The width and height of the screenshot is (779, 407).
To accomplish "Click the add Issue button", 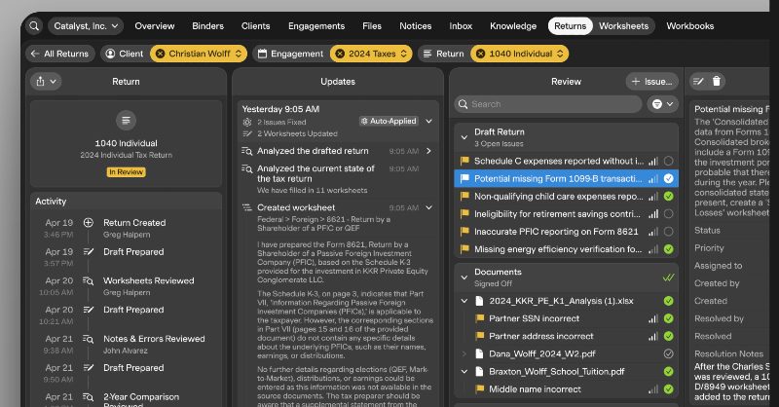I will pos(651,82).
